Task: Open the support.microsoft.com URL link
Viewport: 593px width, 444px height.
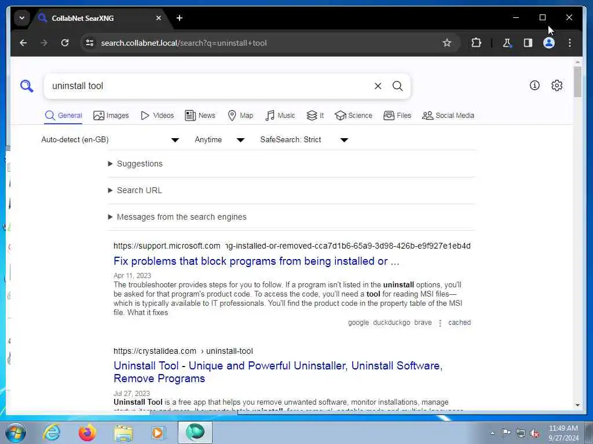Action: [292, 246]
